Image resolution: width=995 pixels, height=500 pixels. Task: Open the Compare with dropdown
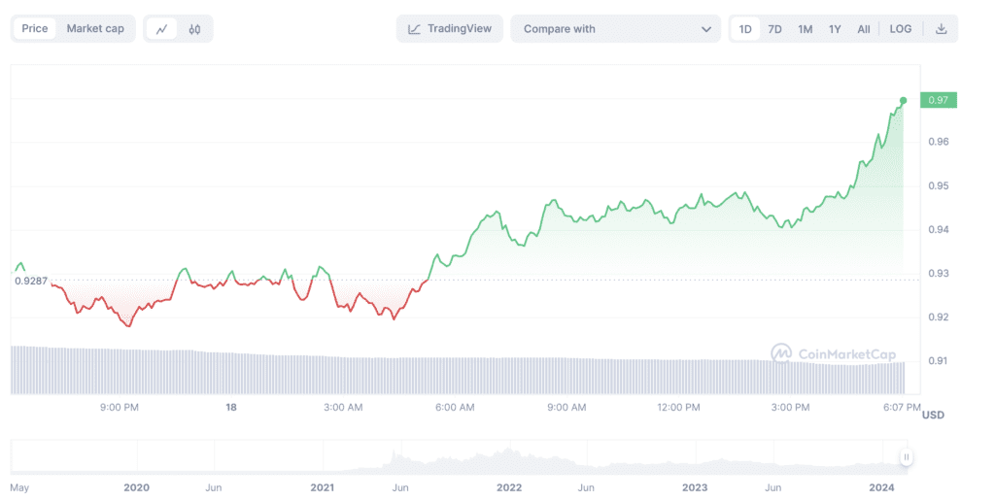click(615, 29)
